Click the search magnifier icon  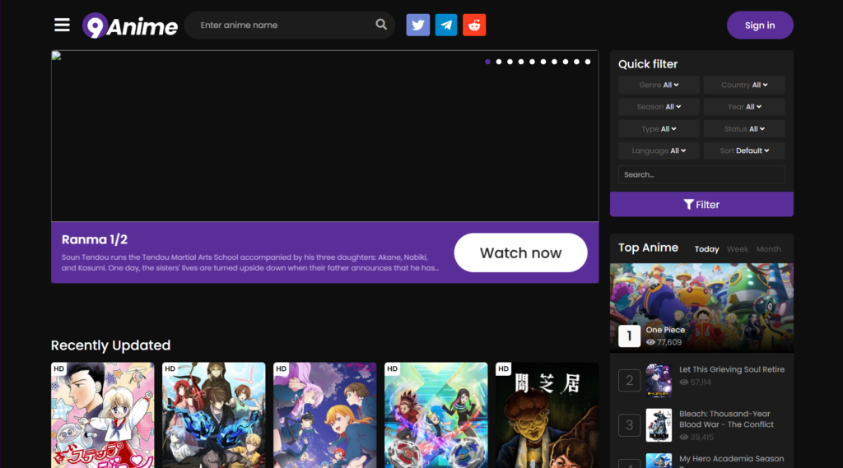click(x=380, y=25)
